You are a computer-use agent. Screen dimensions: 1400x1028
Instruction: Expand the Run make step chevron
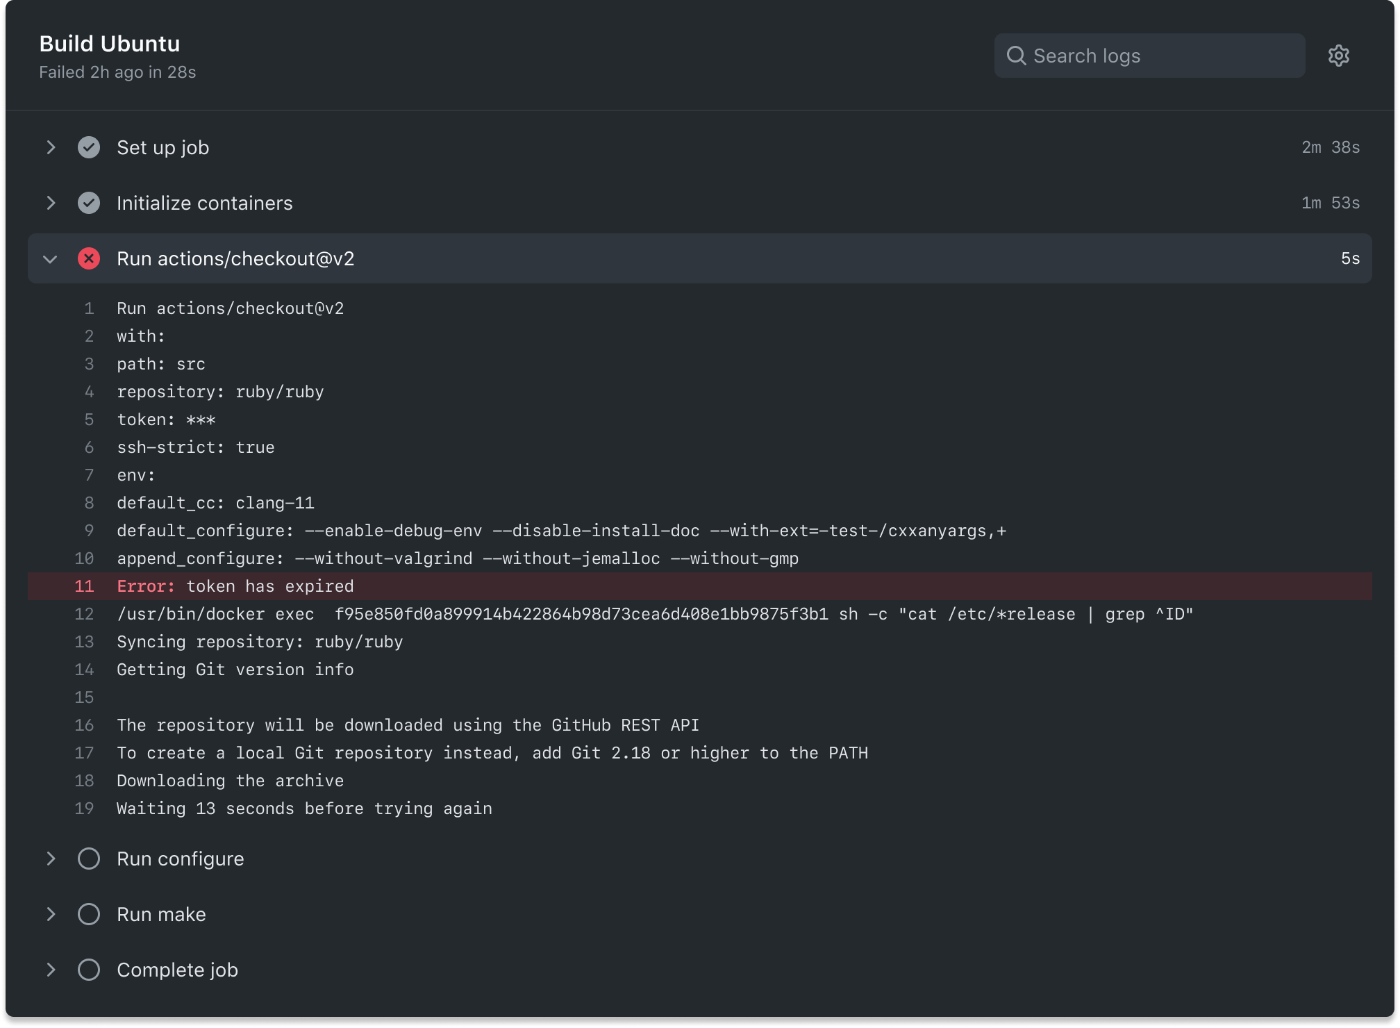coord(51,914)
